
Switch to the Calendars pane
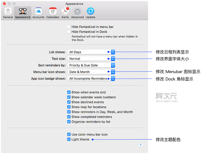coord(53,13)
